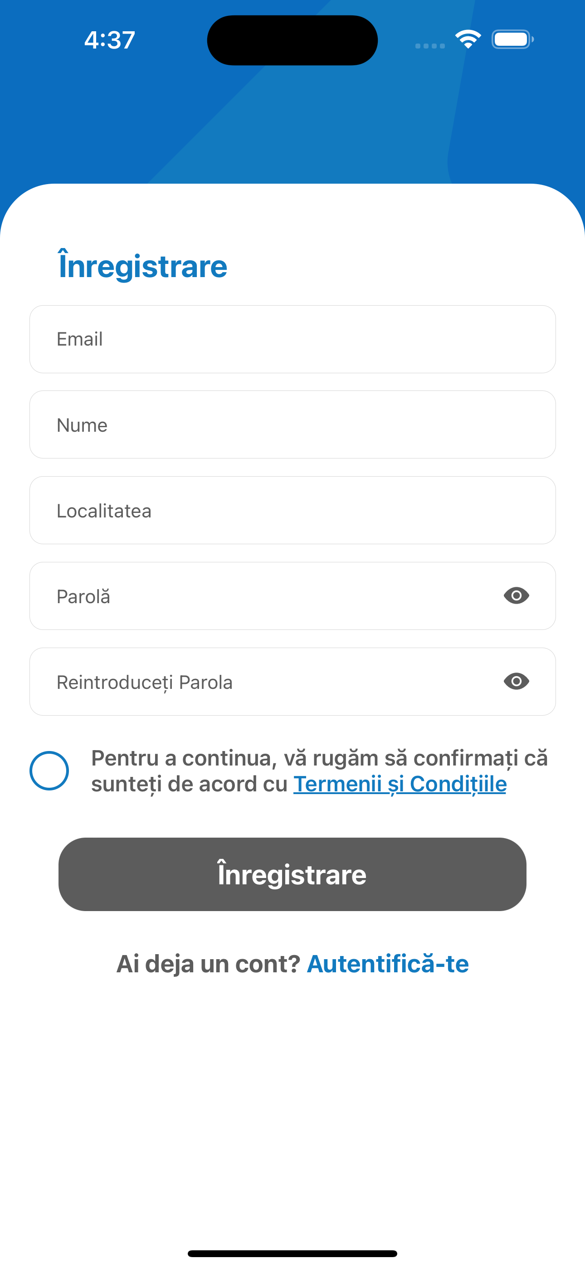Image resolution: width=585 pixels, height=1268 pixels.
Task: Click into the Parolă password field
Action: 266,596
